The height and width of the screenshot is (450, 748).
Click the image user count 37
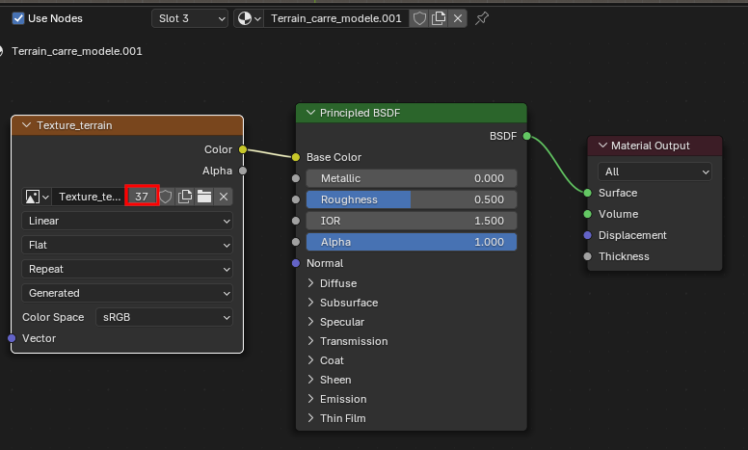pos(142,197)
